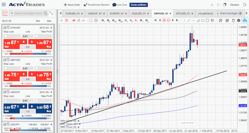The height and width of the screenshot is (133, 249).
Task: Switch to USDCHF, D1 chart tab
Action: [x=96, y=13]
